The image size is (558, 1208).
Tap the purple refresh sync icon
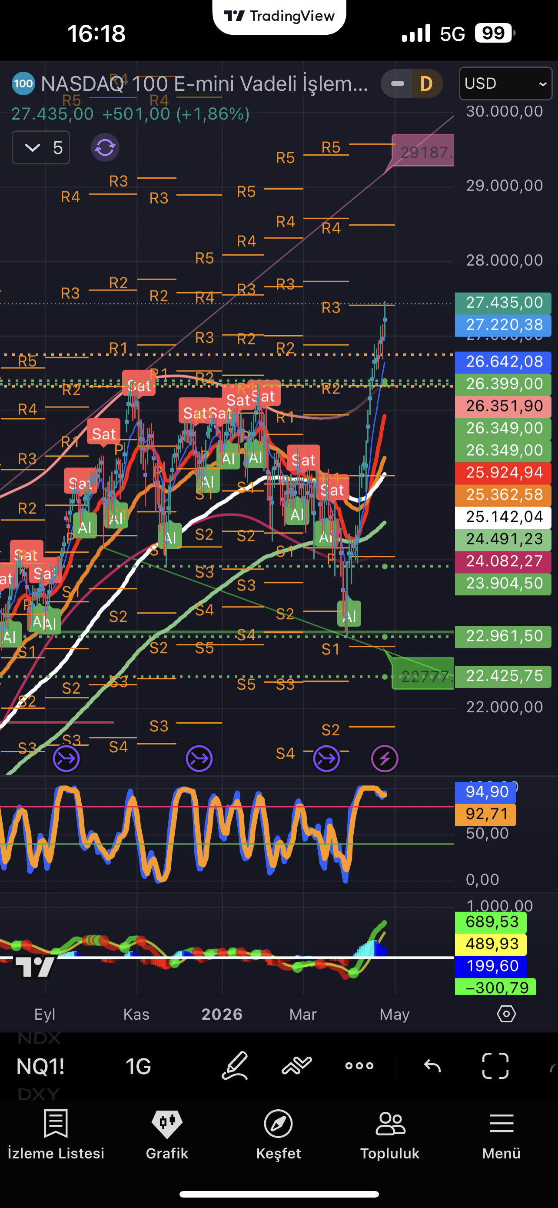[x=105, y=148]
